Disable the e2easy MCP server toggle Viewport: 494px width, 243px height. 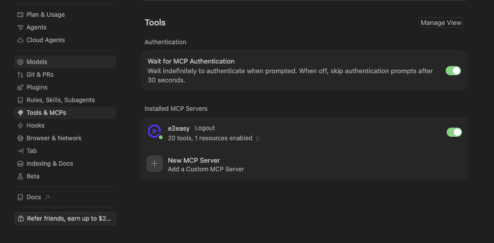tap(454, 132)
